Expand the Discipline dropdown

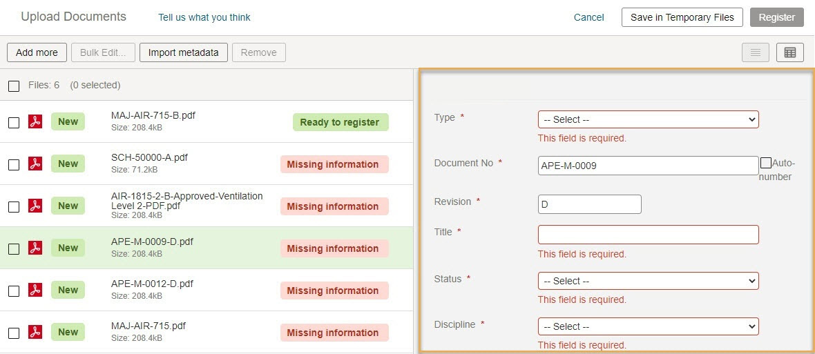[648, 326]
